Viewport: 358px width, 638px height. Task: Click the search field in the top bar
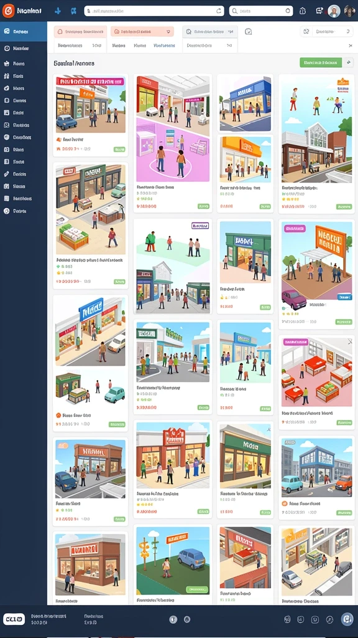(x=260, y=11)
